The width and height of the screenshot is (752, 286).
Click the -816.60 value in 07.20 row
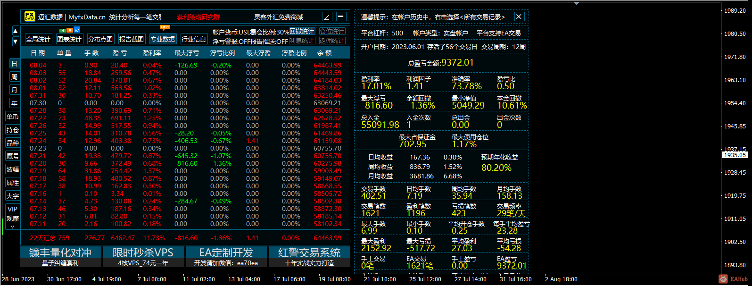[x=186, y=163]
